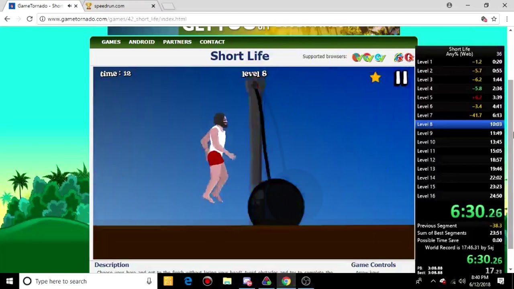View site information icon
This screenshot has width=514, height=289.
tap(42, 19)
